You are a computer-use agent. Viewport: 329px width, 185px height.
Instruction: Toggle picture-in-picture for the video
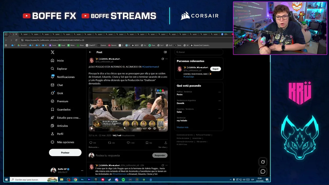tap(160, 128)
